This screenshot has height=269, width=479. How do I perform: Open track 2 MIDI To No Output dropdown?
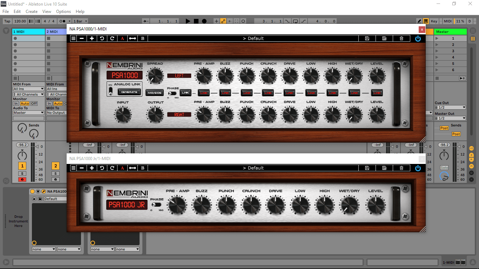(56, 113)
